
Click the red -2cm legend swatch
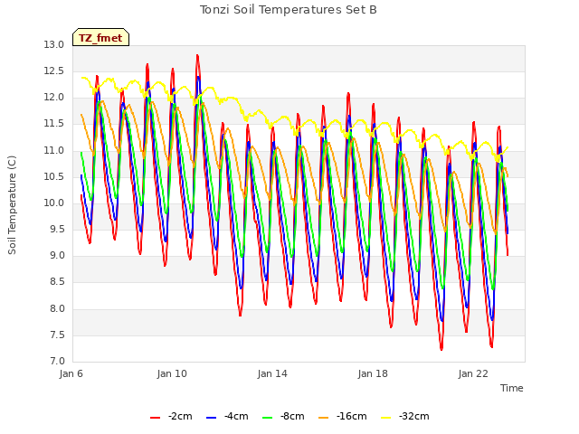155,418
